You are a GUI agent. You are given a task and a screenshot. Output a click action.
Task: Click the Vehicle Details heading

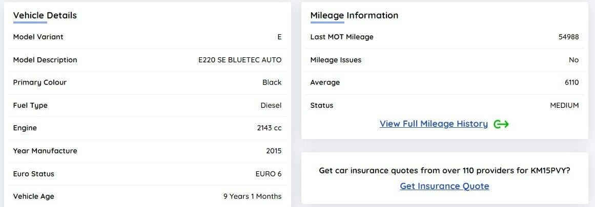coord(45,15)
